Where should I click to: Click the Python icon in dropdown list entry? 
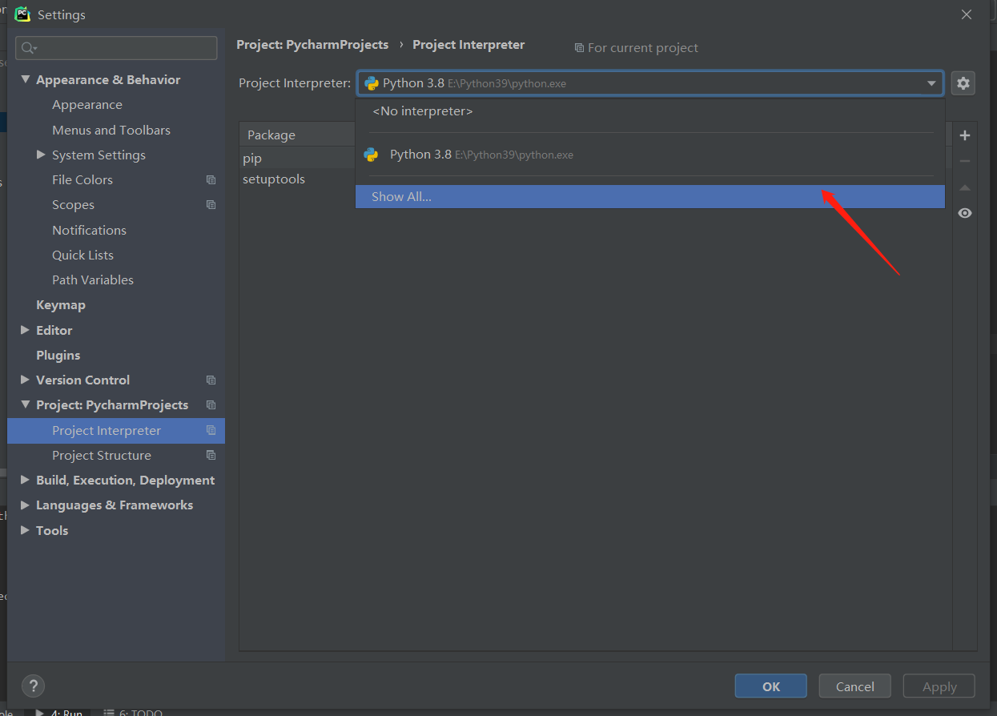tap(371, 155)
